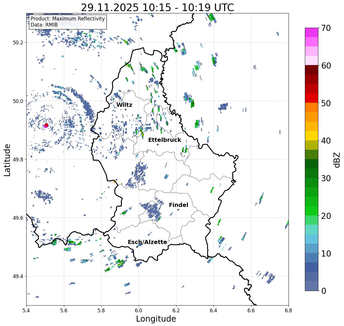344x326 pixels.
Task: Click the dBZ colorbar label
Action: coord(337,160)
